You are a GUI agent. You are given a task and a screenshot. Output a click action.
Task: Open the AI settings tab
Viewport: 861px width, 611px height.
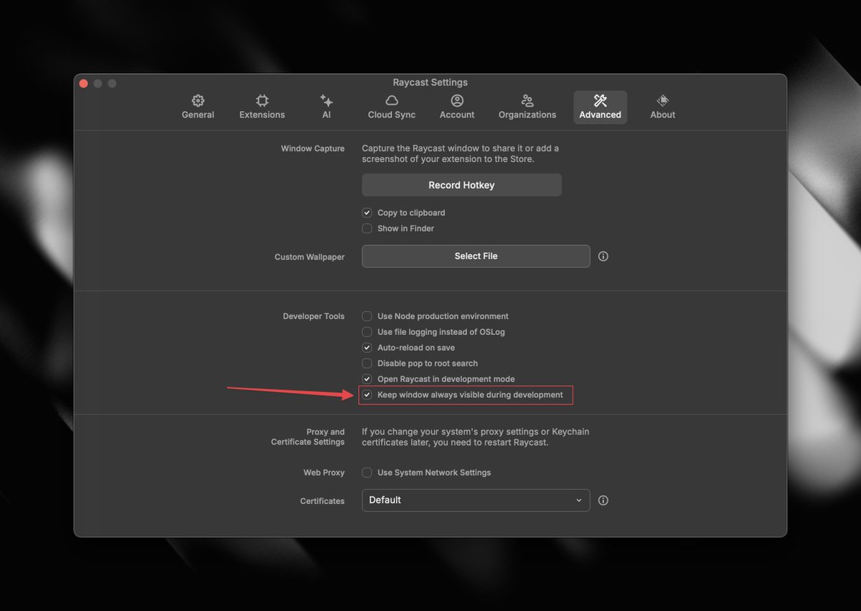326,107
